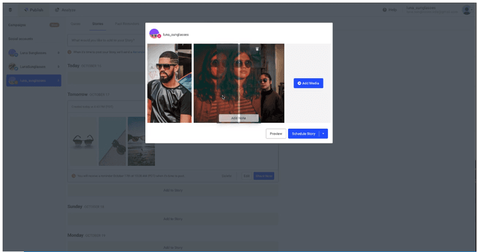The height and width of the screenshot is (252, 478).
Task: Open the Schedule Story dropdown arrow
Action: [x=323, y=133]
